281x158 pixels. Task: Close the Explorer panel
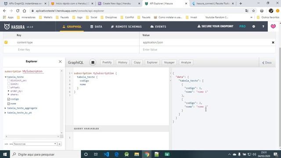[x=60, y=61]
